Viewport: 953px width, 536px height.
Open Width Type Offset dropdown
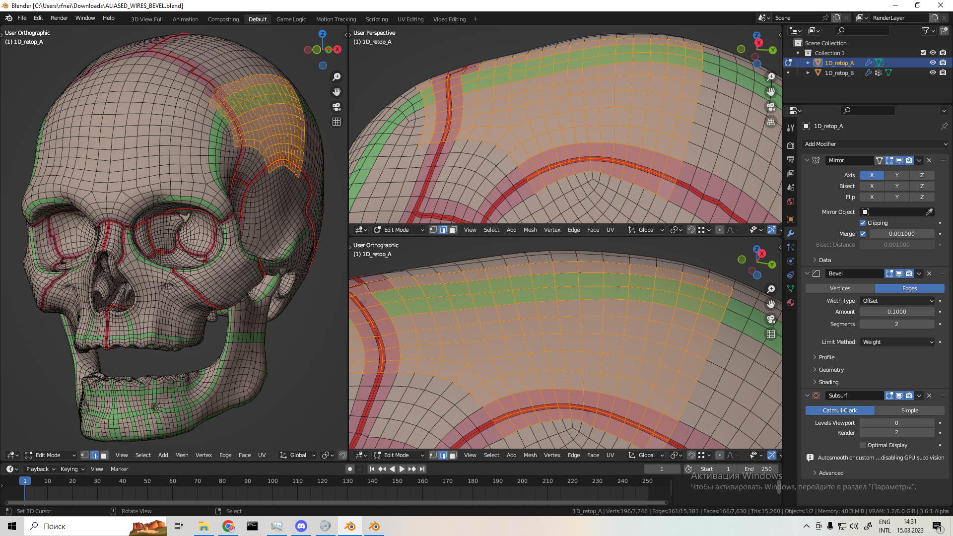pos(897,301)
